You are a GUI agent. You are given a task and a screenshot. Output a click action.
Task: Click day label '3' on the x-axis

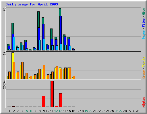(x=18, y=111)
